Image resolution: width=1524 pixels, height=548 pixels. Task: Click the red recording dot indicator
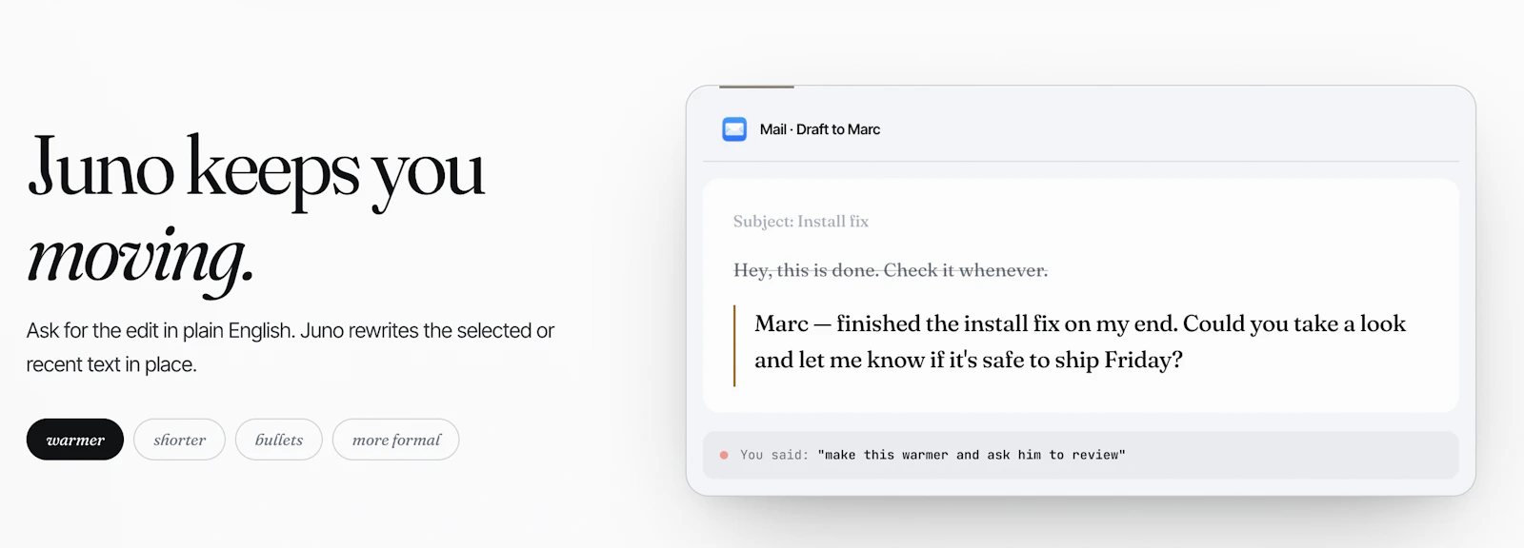click(724, 456)
